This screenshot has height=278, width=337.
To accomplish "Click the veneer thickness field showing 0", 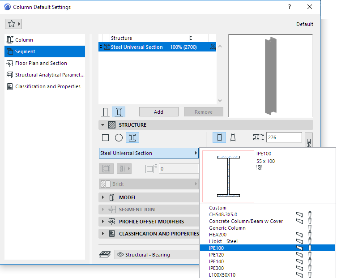I will 179,169.
